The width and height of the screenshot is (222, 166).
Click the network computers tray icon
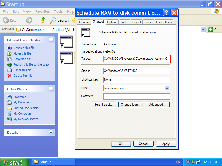[x=198, y=162]
